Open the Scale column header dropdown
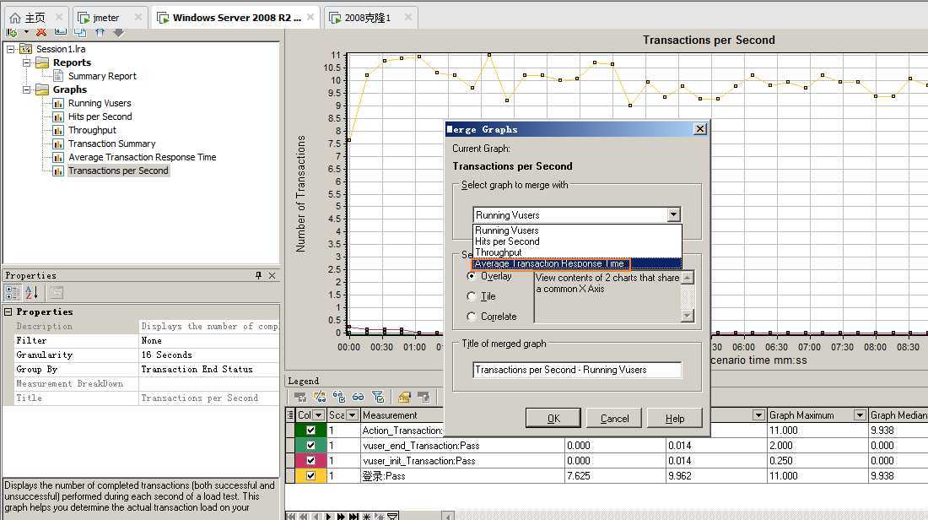 click(352, 415)
